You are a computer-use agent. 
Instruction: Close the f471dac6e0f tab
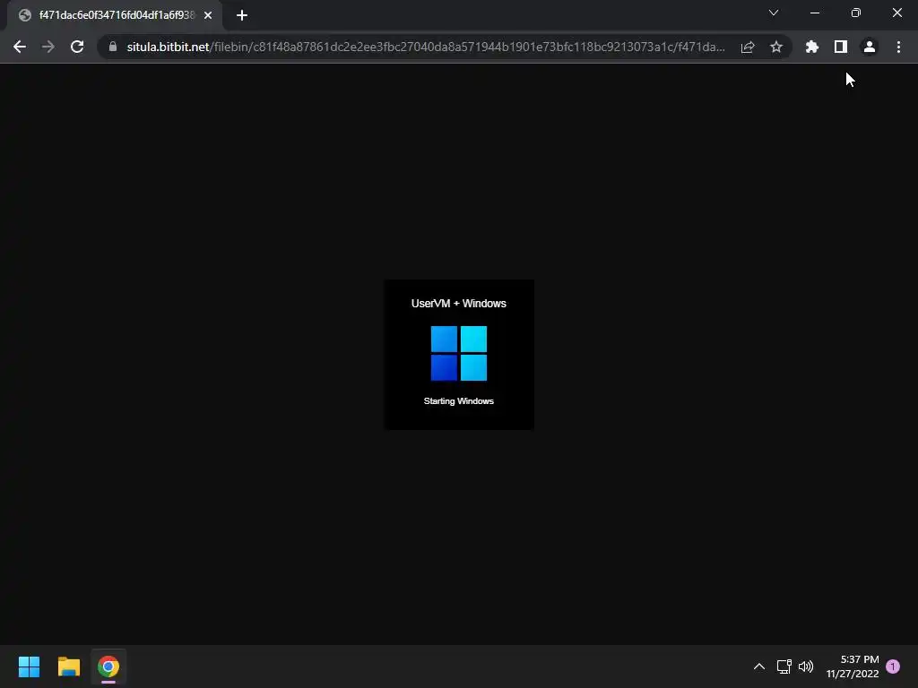[x=208, y=16]
